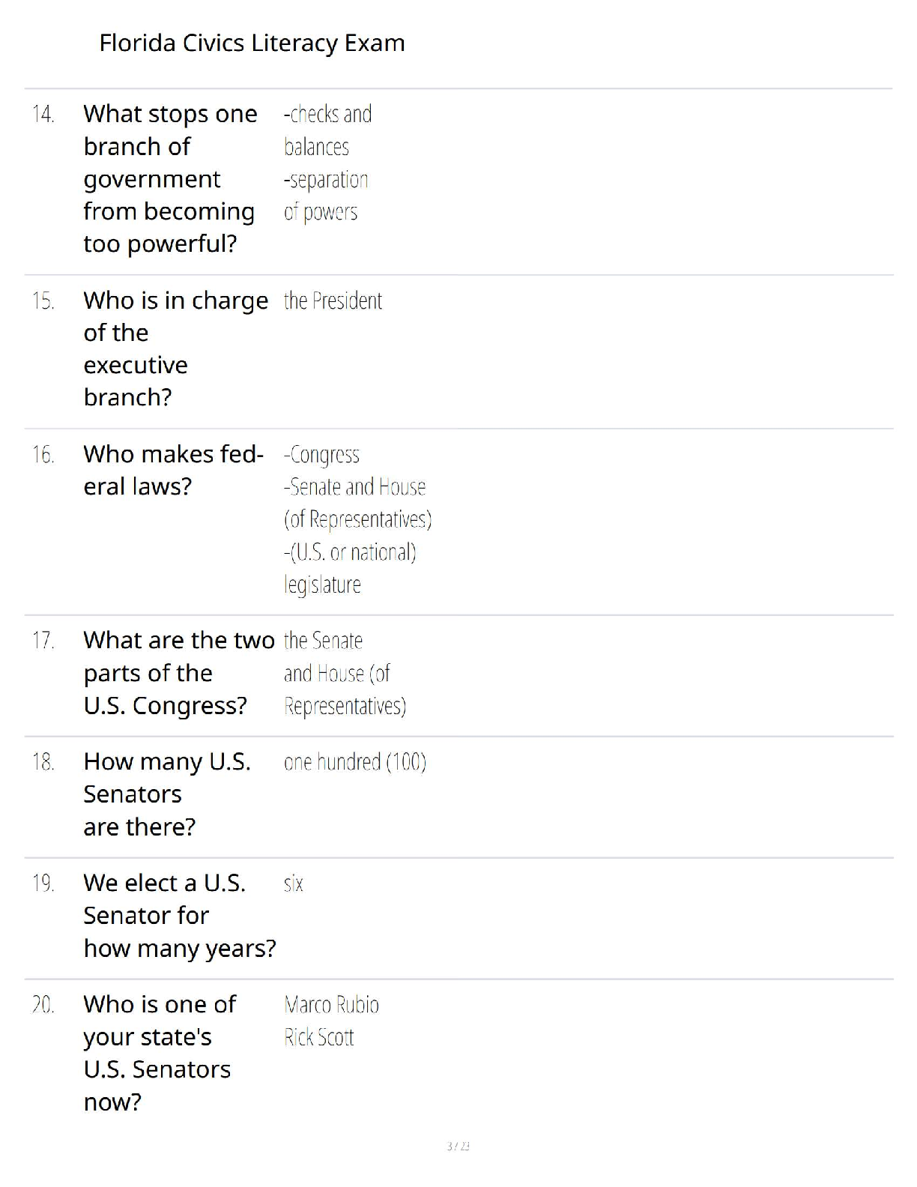Click the question about branches becoming too powerful
Viewport: 917px width, 1187px height.
tap(170, 178)
